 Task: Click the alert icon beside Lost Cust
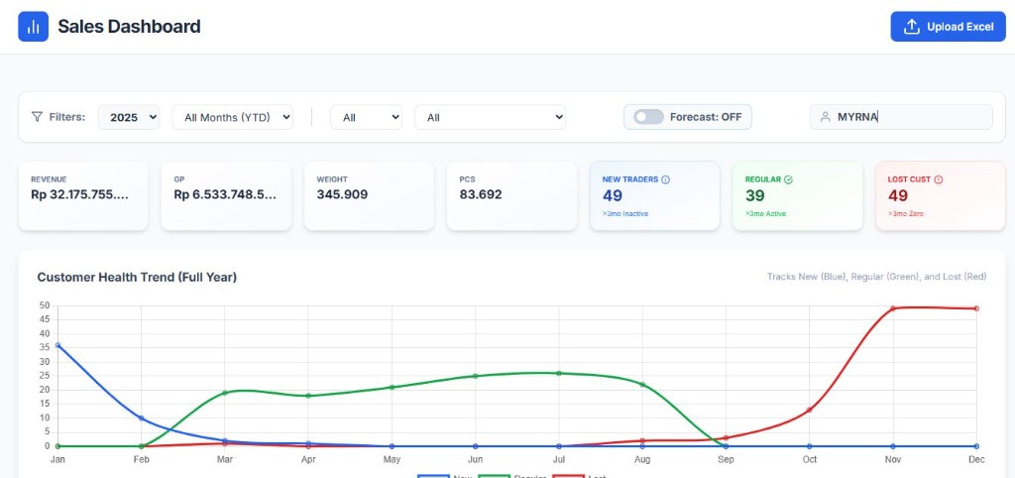(939, 179)
